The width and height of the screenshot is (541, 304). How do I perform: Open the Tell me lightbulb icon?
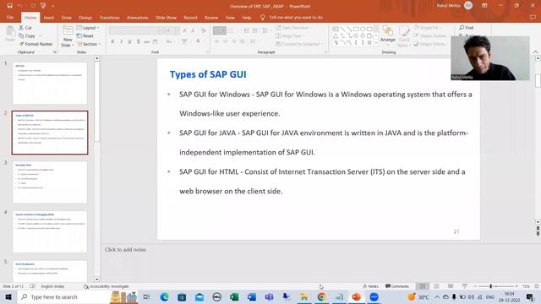click(262, 17)
